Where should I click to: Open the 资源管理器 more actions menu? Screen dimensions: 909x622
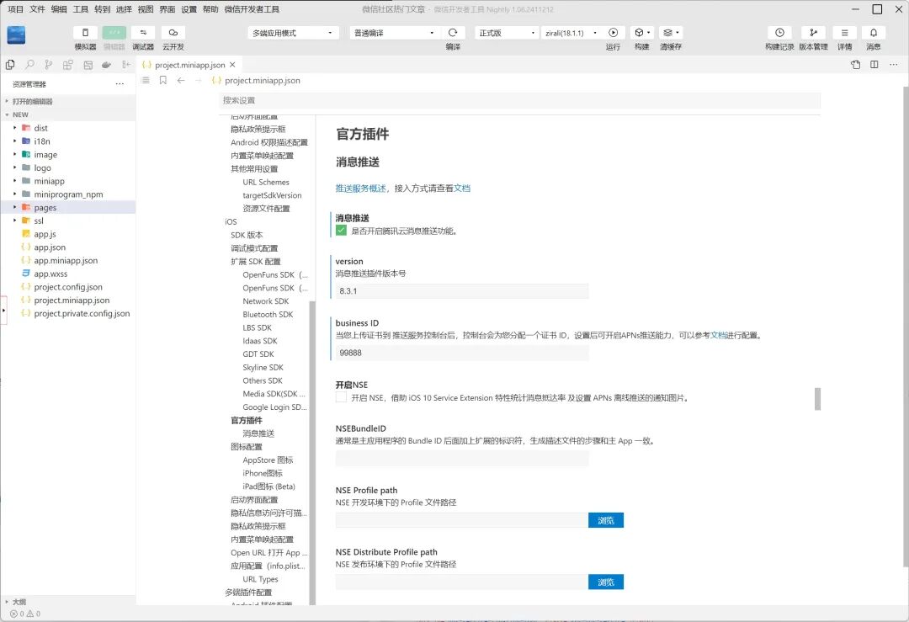(120, 84)
